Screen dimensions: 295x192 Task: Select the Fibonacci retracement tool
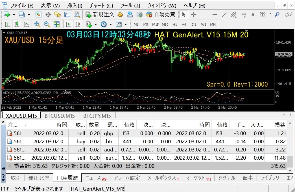pos(243,14)
